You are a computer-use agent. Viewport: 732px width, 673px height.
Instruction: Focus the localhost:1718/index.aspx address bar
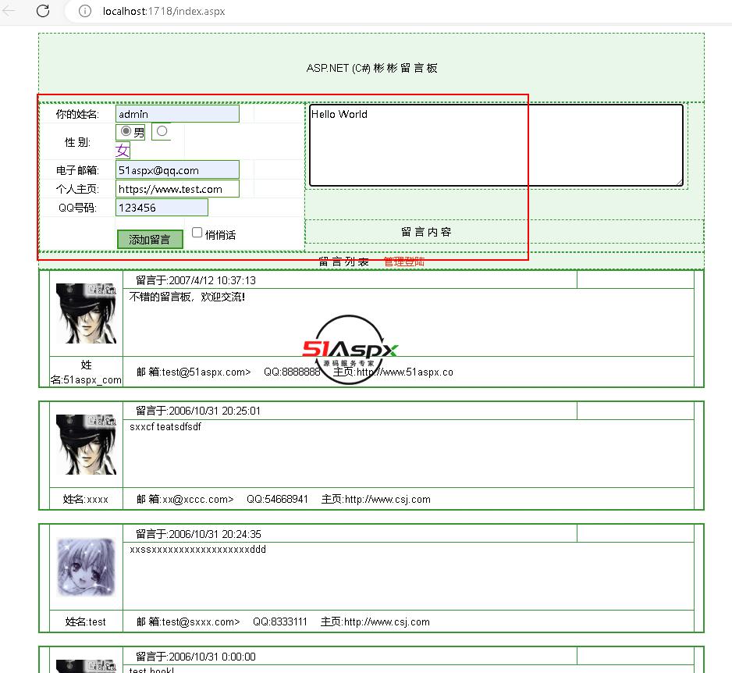[164, 11]
